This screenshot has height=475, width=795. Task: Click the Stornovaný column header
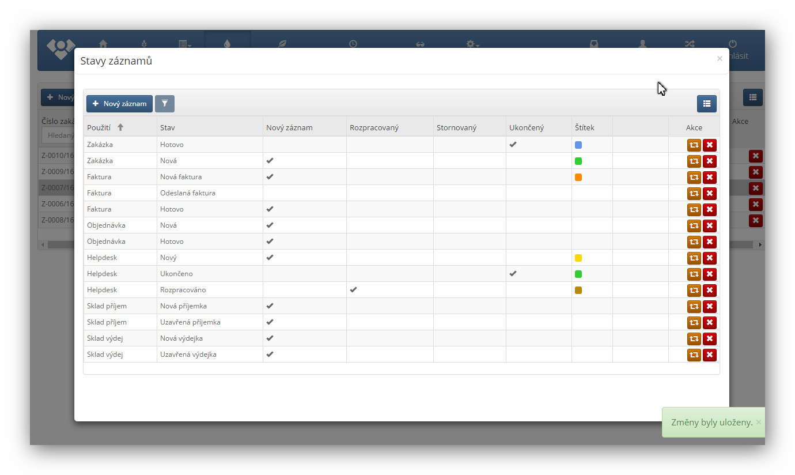[x=456, y=127]
